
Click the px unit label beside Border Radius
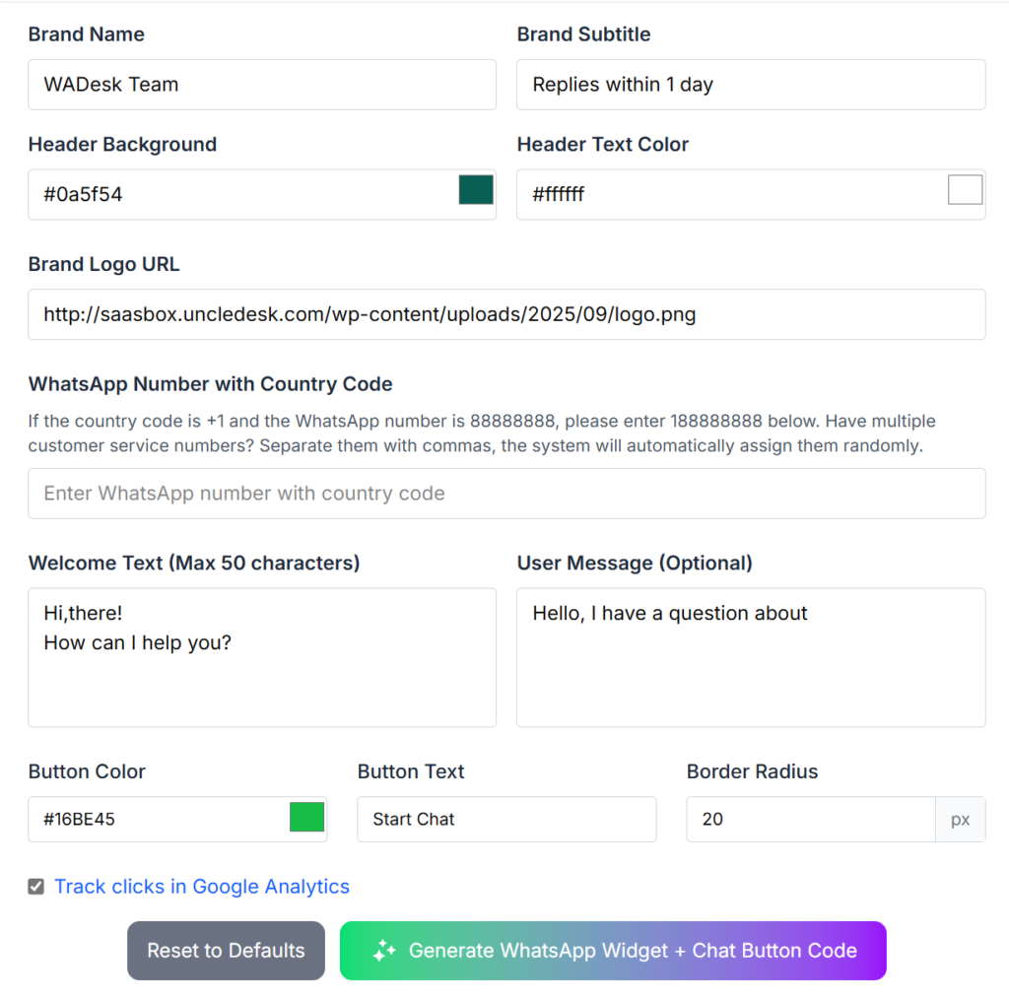tap(961, 819)
